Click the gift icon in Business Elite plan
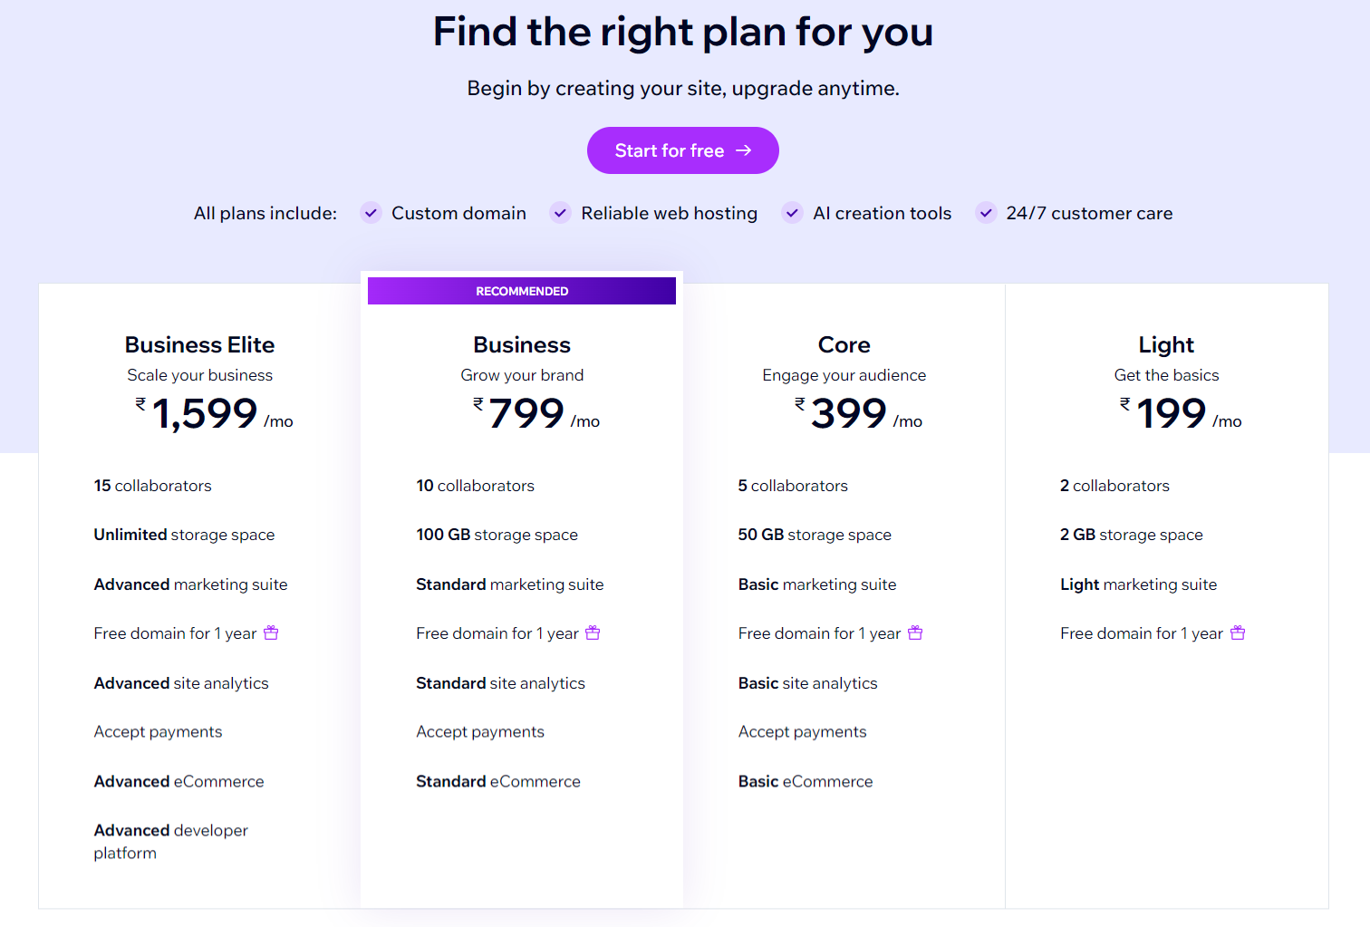 tap(271, 632)
